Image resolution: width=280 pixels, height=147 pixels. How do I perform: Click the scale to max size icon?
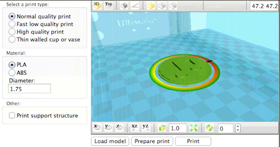pos(194,128)
